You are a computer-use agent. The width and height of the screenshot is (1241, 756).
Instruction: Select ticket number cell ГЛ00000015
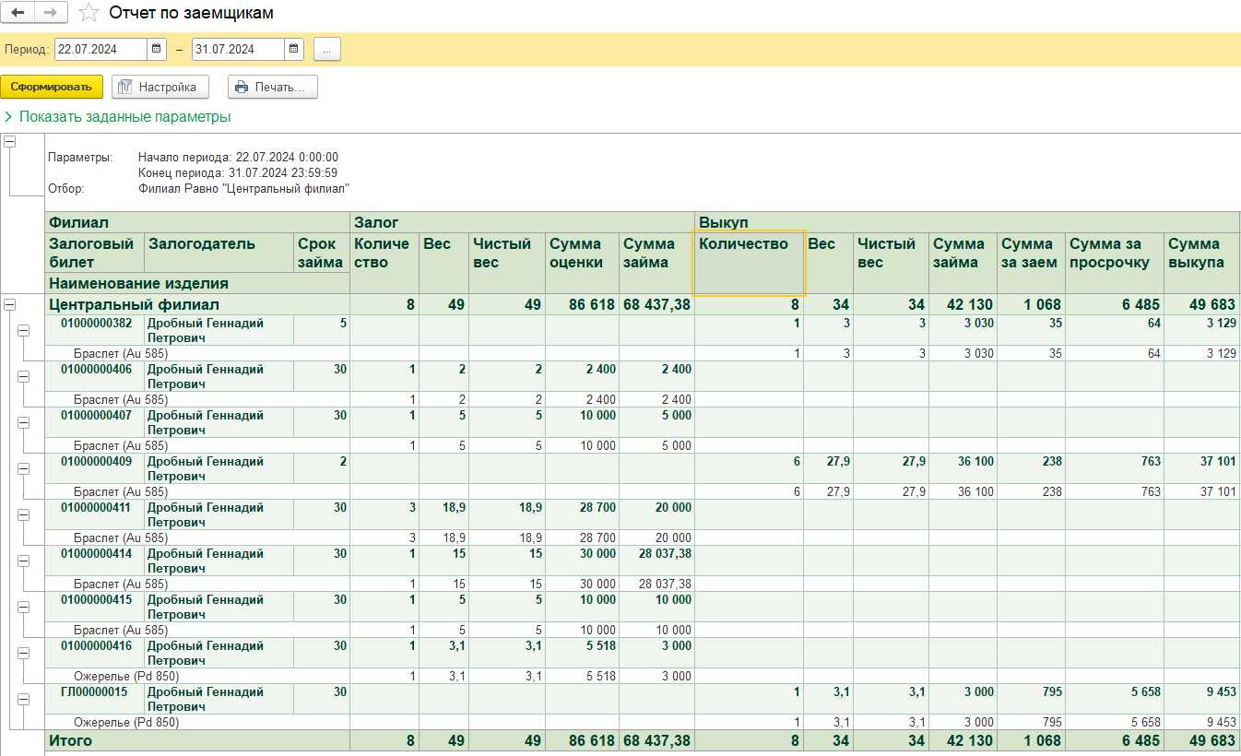pyautogui.click(x=95, y=699)
